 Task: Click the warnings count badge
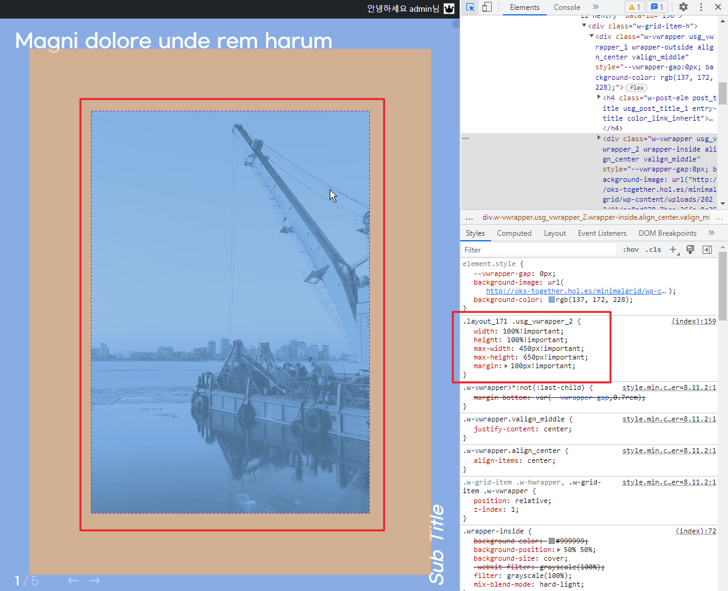[x=635, y=7]
